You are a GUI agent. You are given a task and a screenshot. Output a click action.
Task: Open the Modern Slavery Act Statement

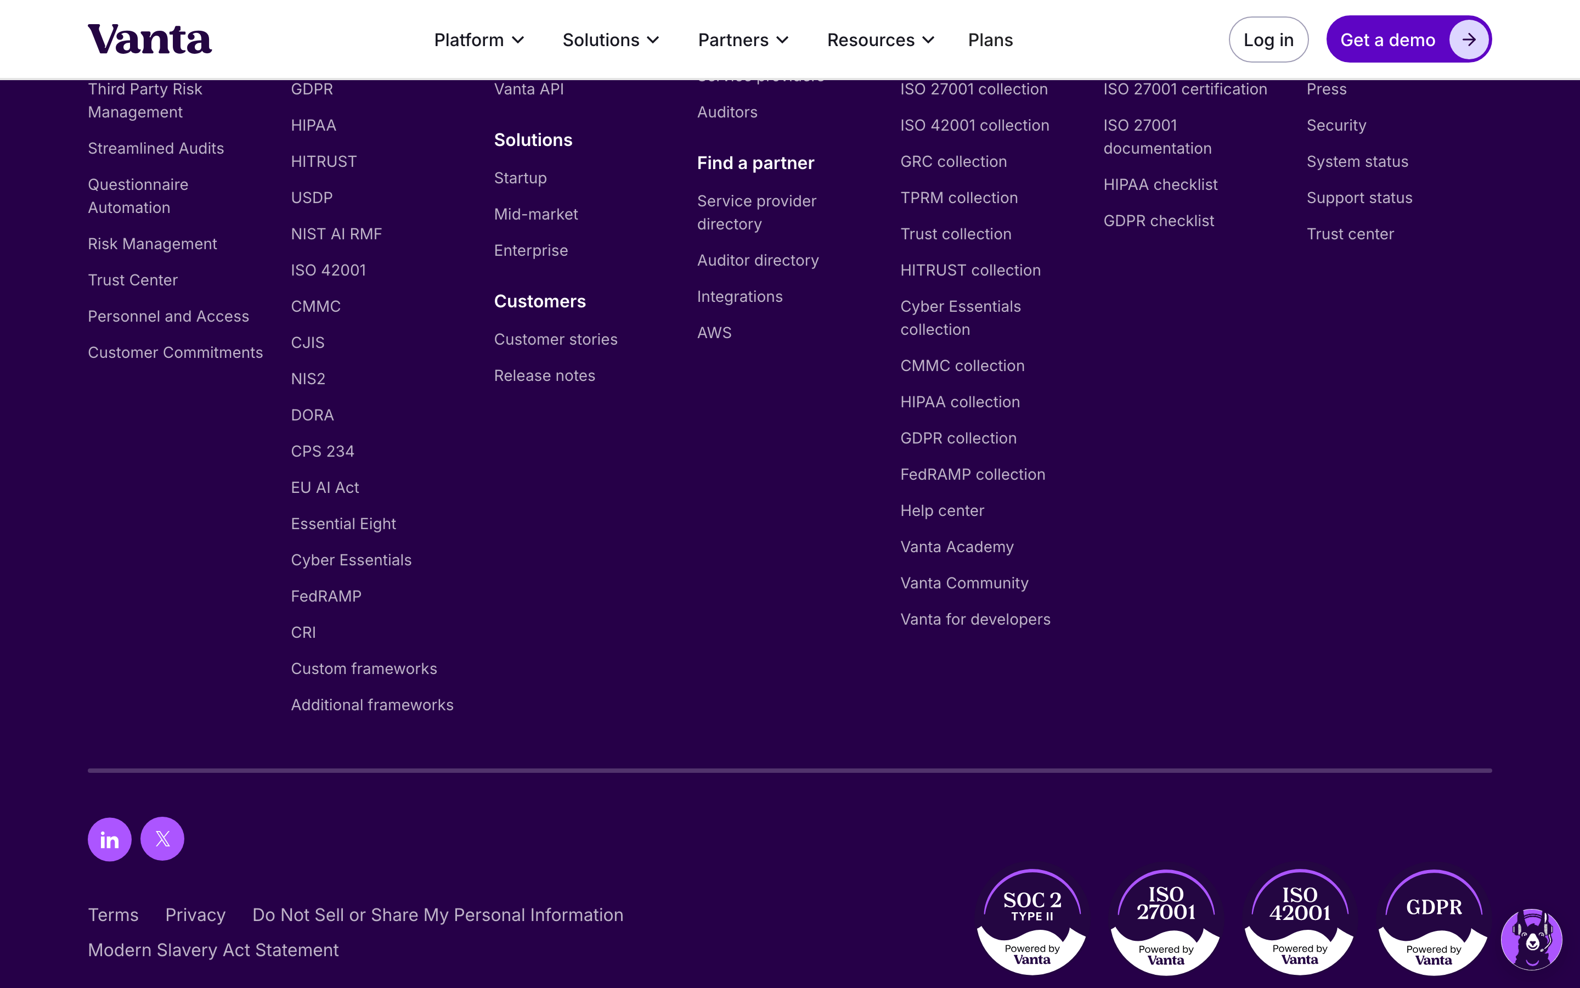(213, 950)
